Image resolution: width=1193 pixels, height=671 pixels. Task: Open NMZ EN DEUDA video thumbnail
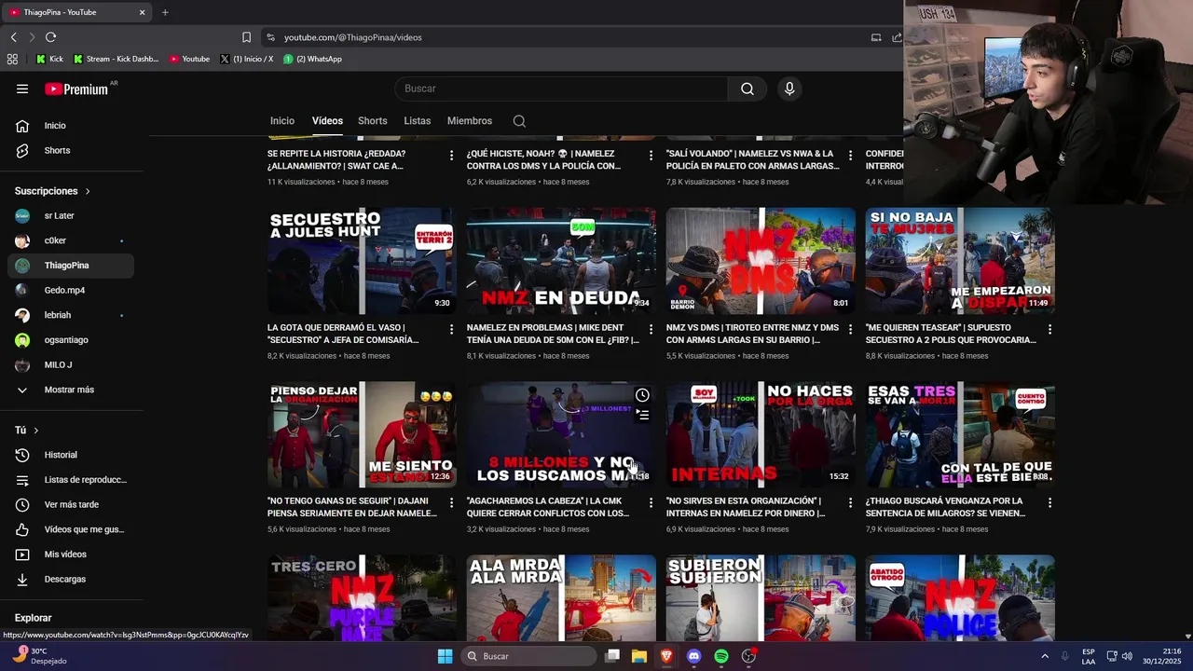(x=561, y=260)
